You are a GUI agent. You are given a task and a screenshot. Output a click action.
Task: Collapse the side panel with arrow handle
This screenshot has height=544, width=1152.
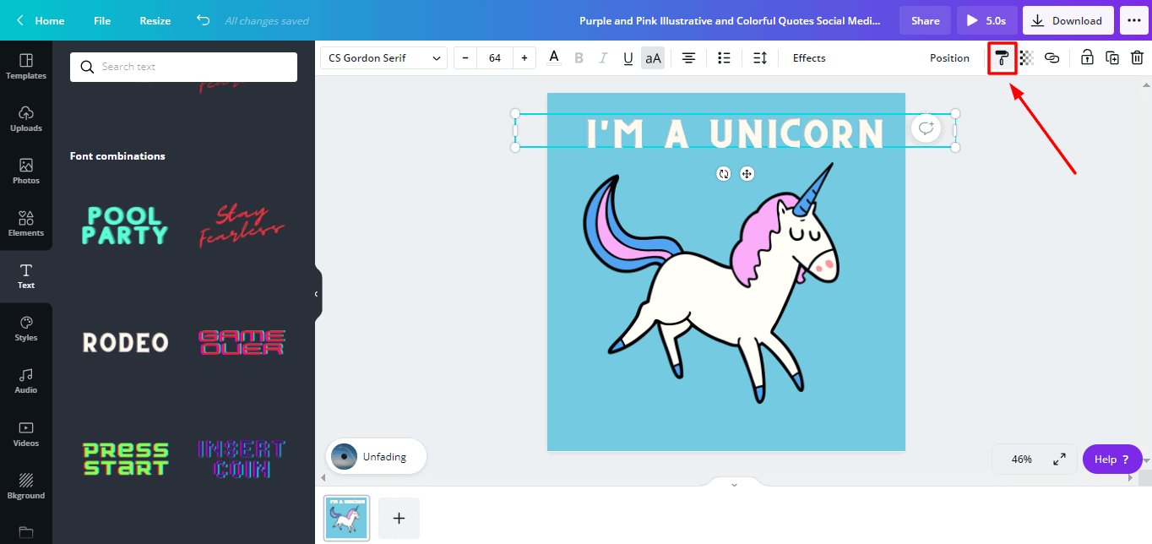tap(317, 294)
